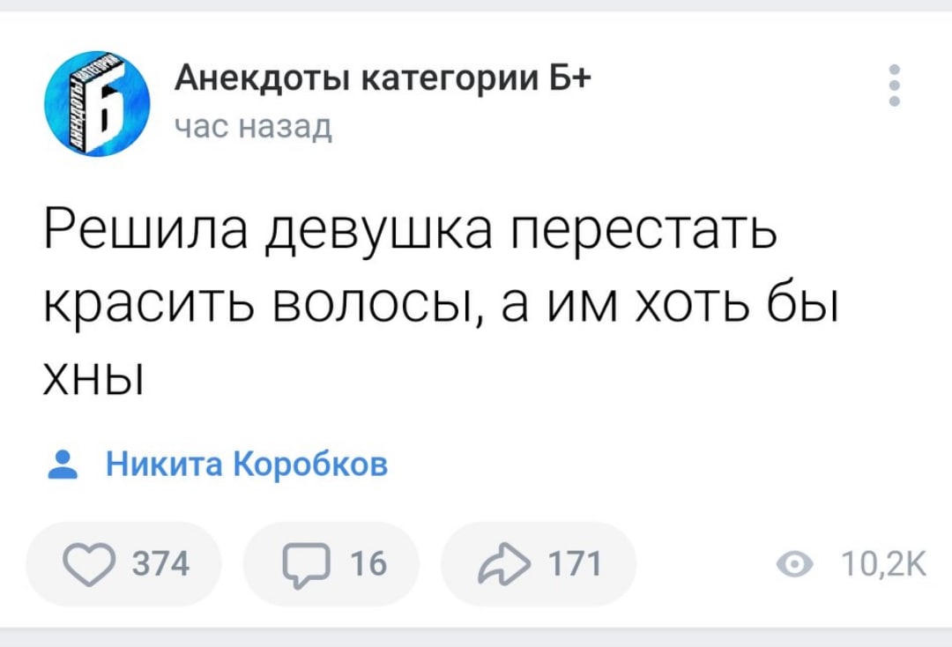
Task: Click the eye views icon
Action: [x=795, y=564]
